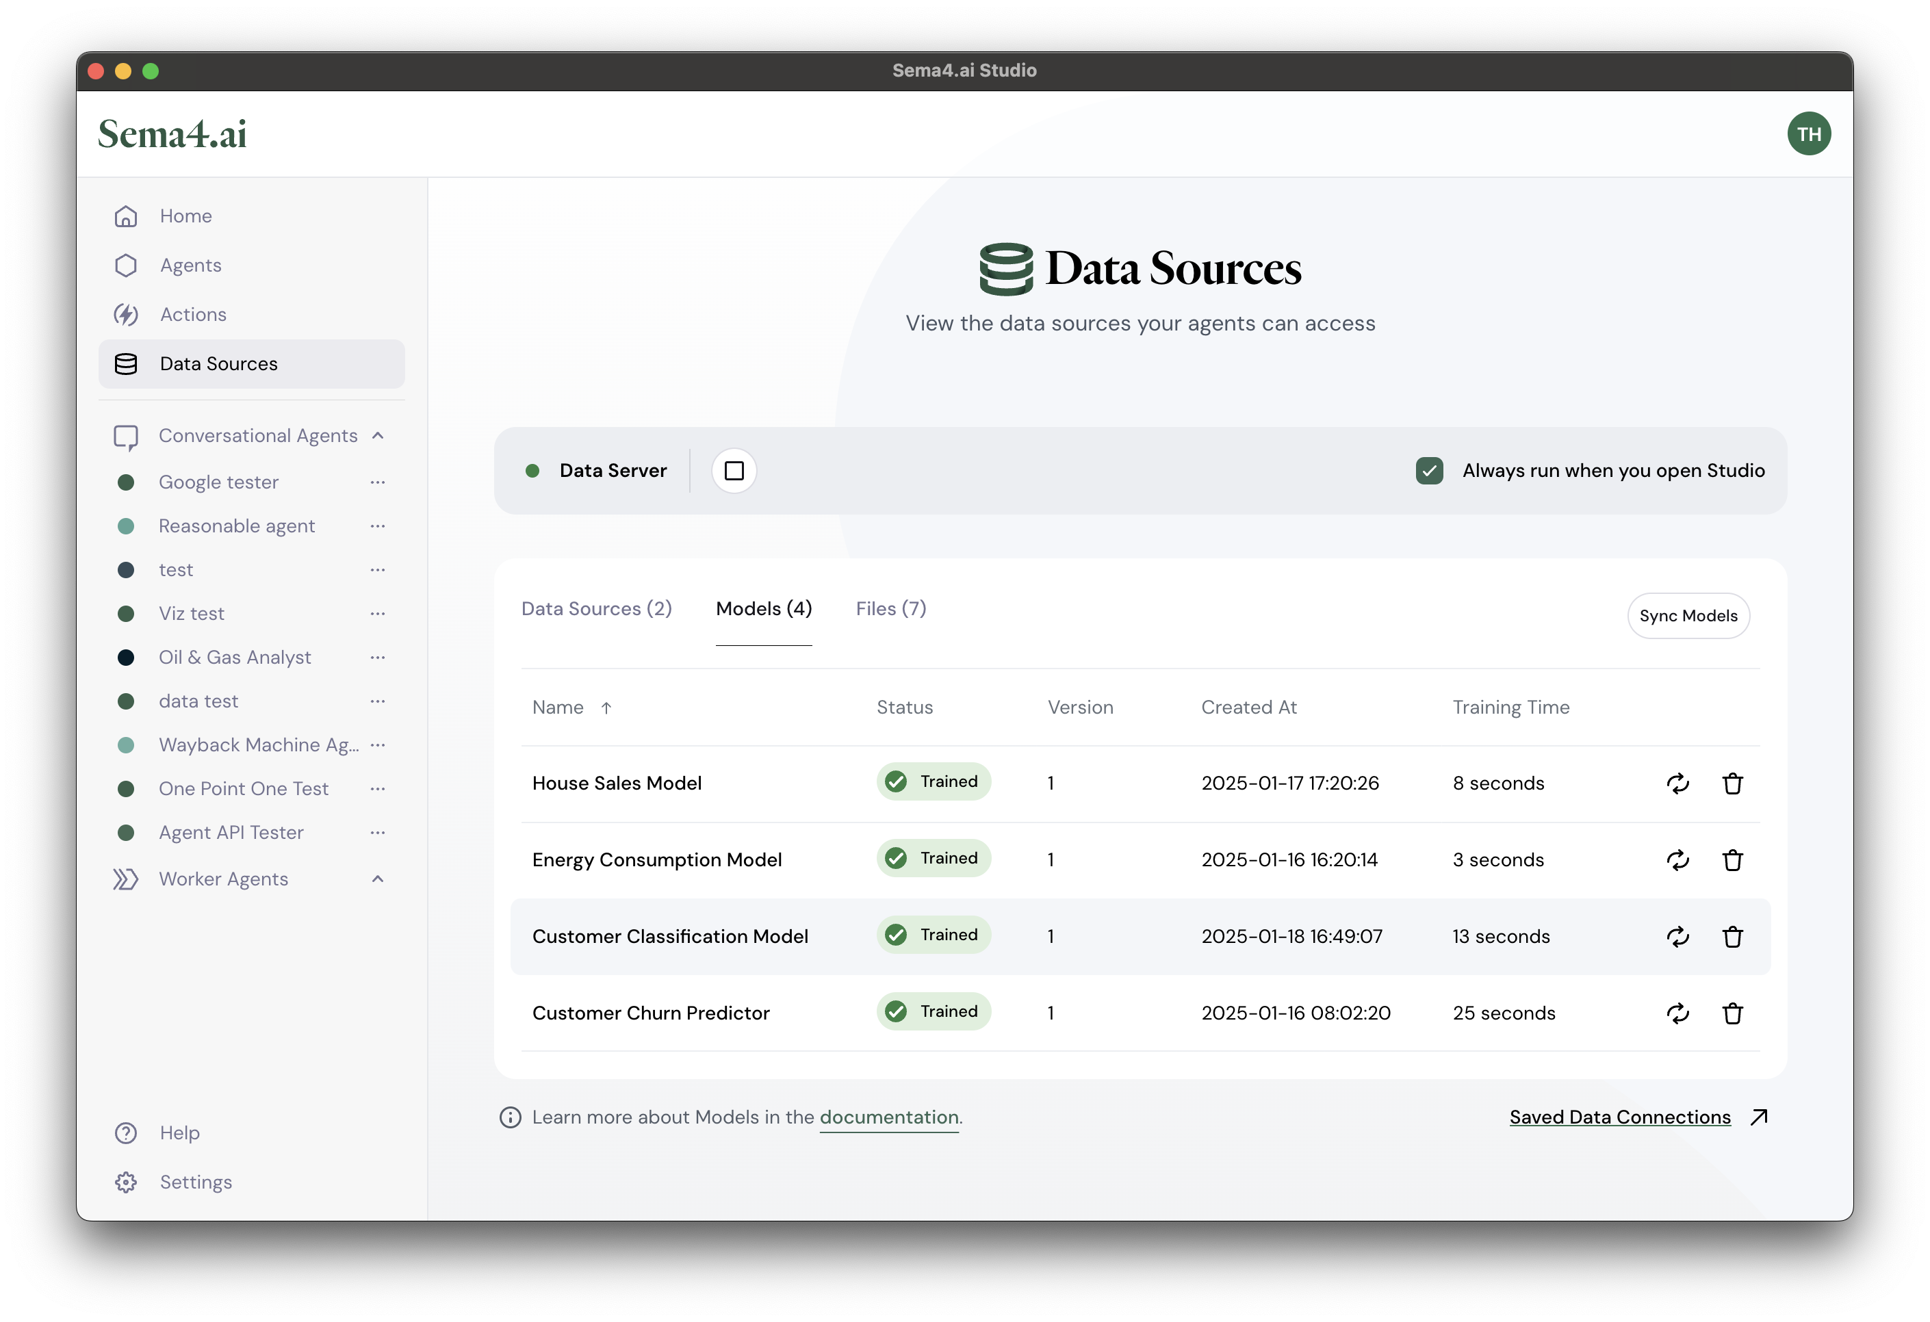Delete the House Sales Model

[1732, 783]
